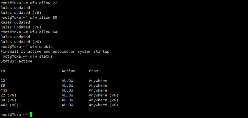Click the "To" column header

tap(3, 71)
